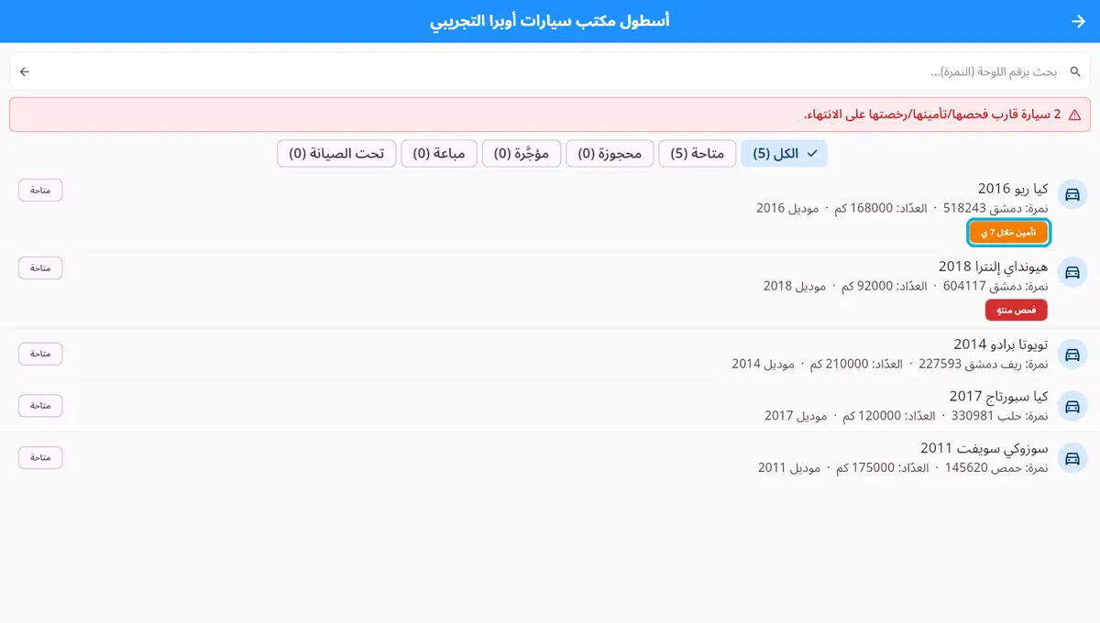
Task: Click the plate number search field
Action: pyautogui.click(x=550, y=71)
